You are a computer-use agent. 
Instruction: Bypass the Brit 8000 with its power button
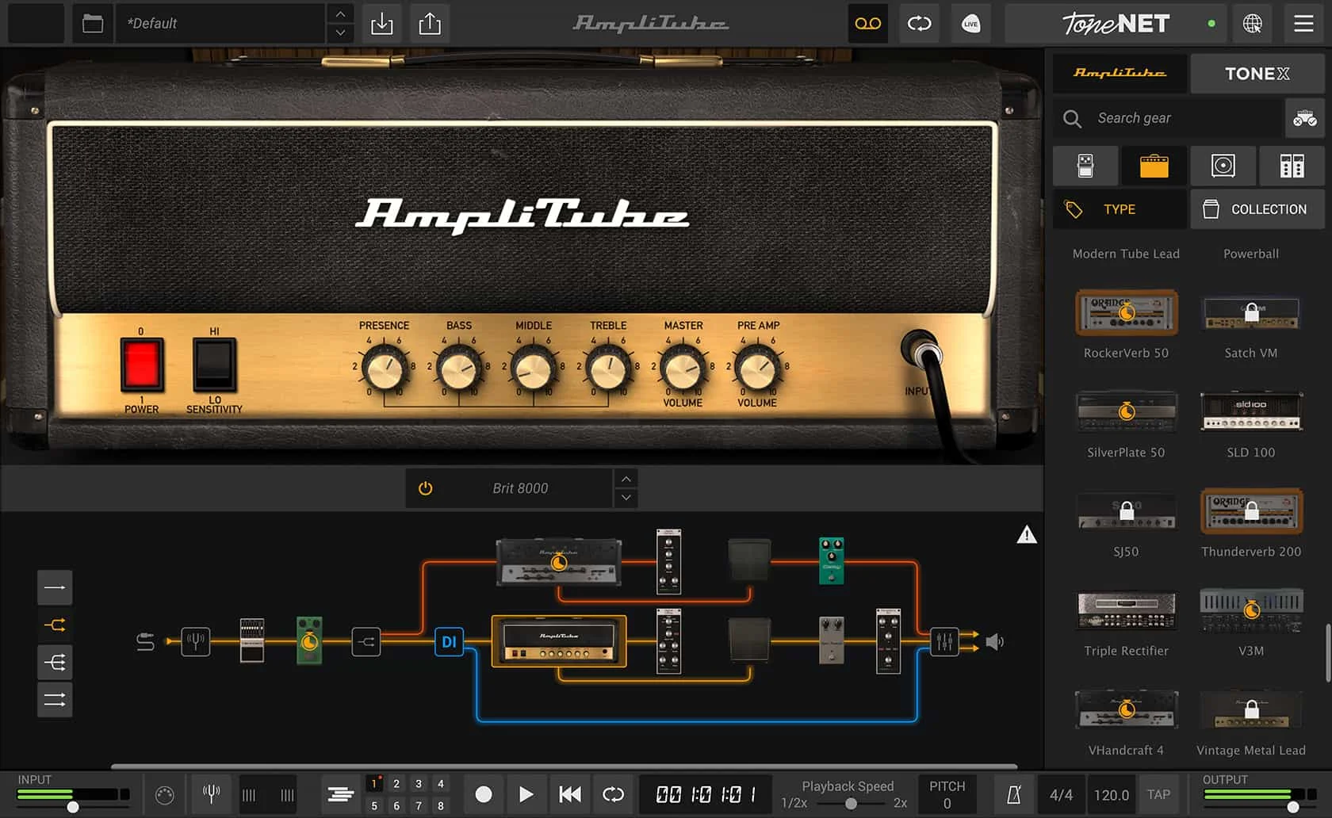coord(425,487)
